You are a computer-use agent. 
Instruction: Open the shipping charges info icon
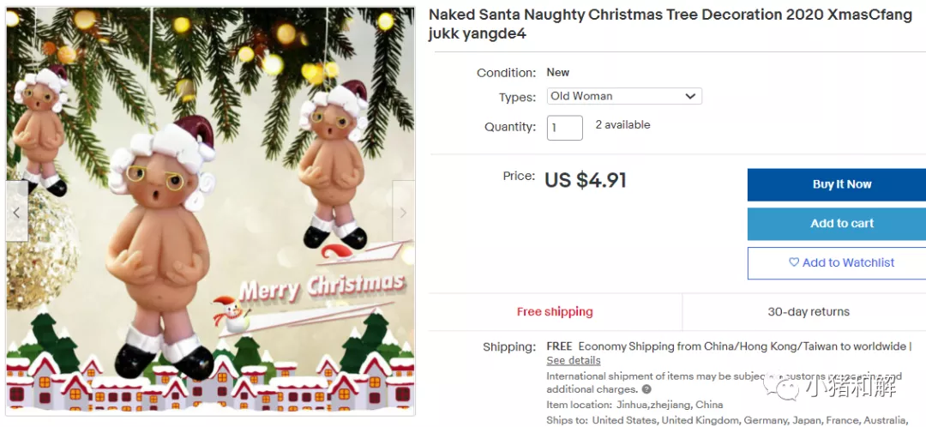pyautogui.click(x=646, y=390)
